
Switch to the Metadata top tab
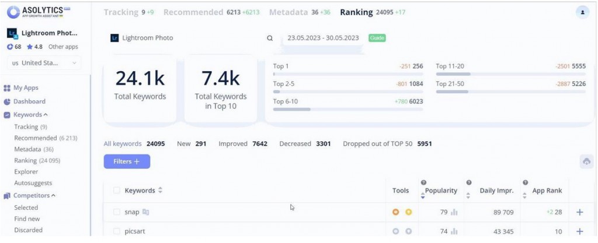(x=300, y=12)
